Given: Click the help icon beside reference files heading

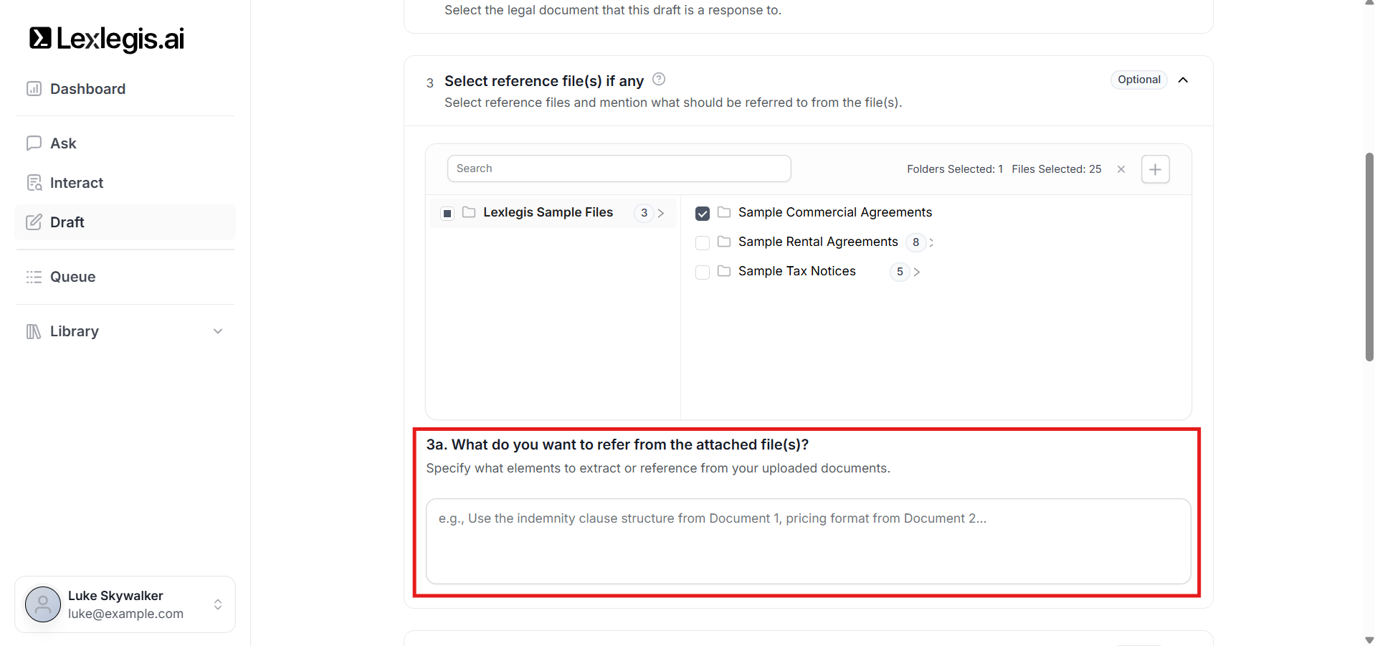Looking at the screenshot, I should 659,80.
